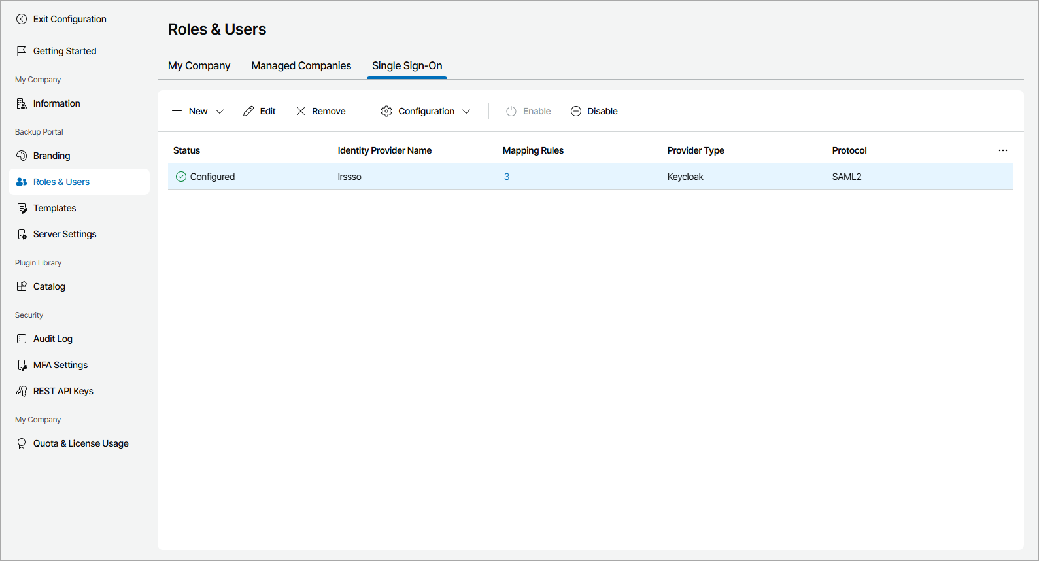Open the Configuration dropdown menu
This screenshot has width=1039, height=561.
click(x=426, y=111)
